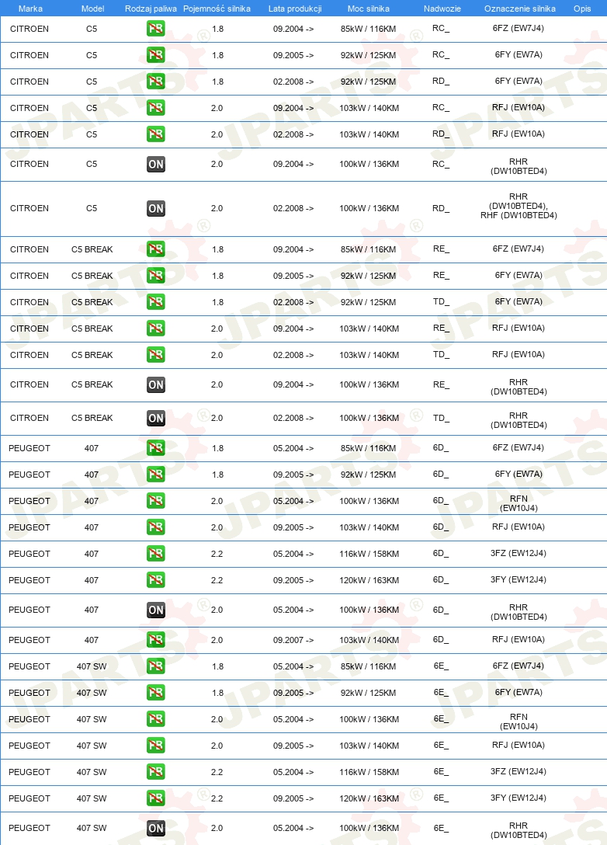The image size is (607, 845).
Task: Click the Moc silnika column header
Action: (x=369, y=9)
